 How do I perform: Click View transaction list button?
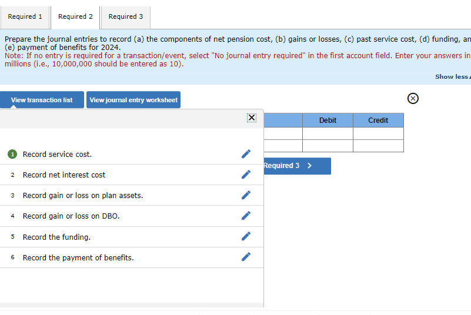coord(42,100)
